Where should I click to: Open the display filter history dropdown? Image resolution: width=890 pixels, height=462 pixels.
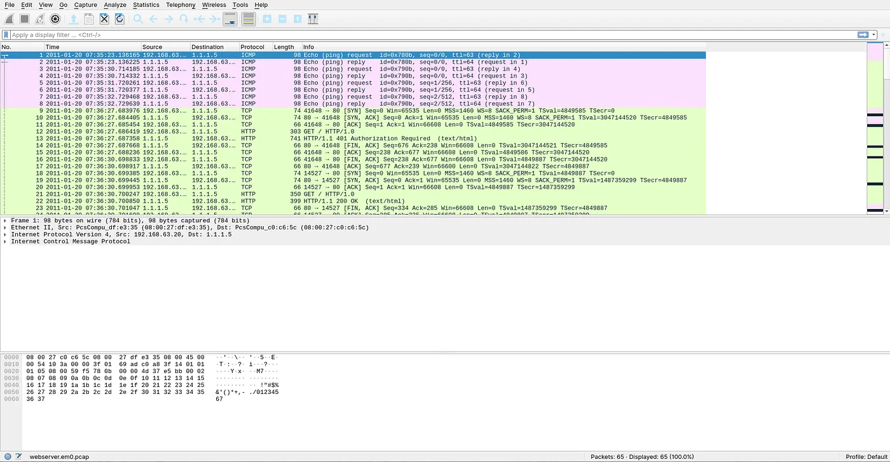tap(874, 35)
